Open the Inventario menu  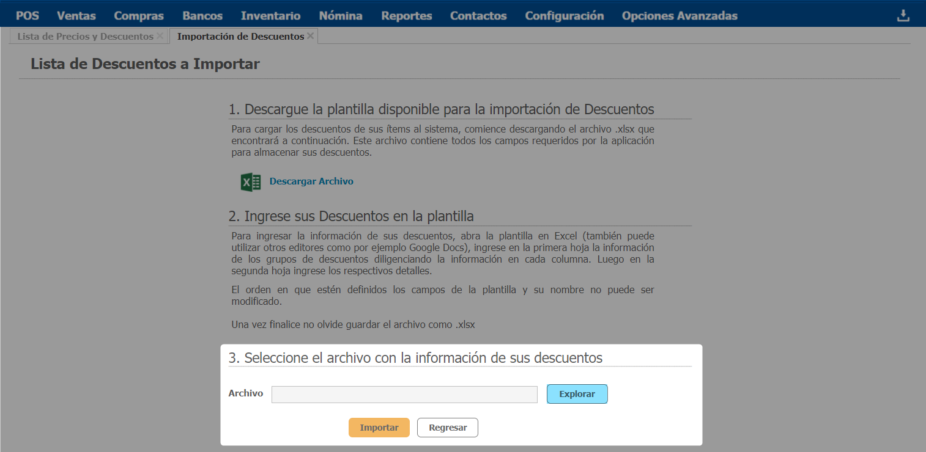tap(270, 16)
